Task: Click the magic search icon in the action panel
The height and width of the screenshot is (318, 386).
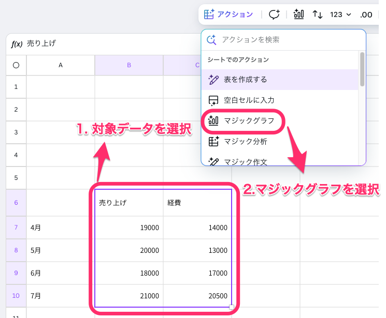Action: point(211,40)
